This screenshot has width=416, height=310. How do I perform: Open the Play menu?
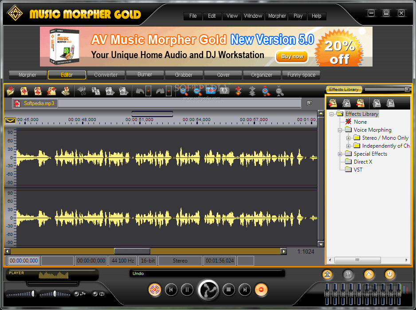pyautogui.click(x=298, y=16)
